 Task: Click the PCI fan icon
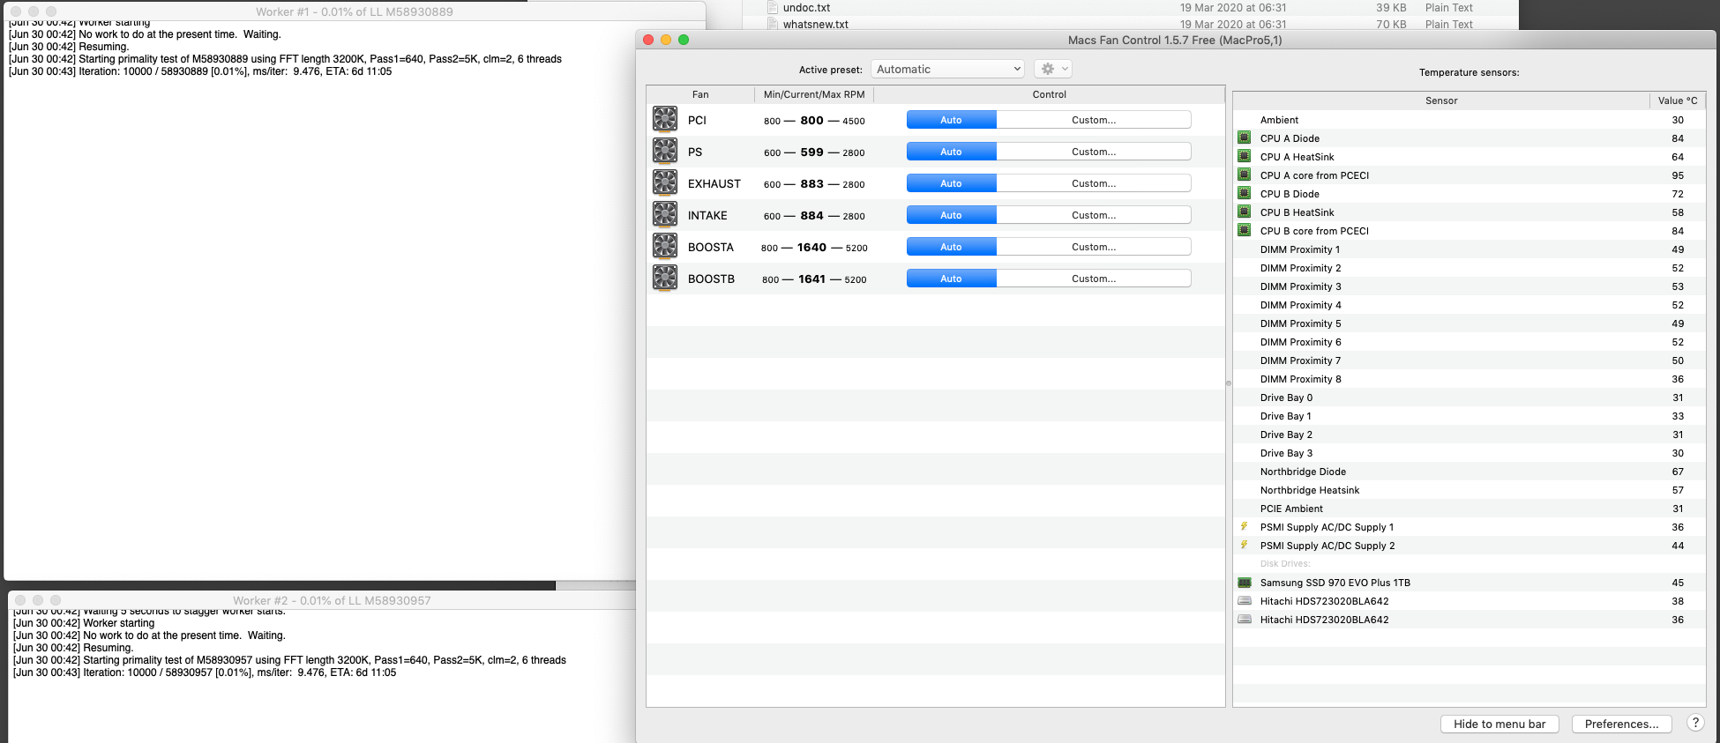[665, 119]
